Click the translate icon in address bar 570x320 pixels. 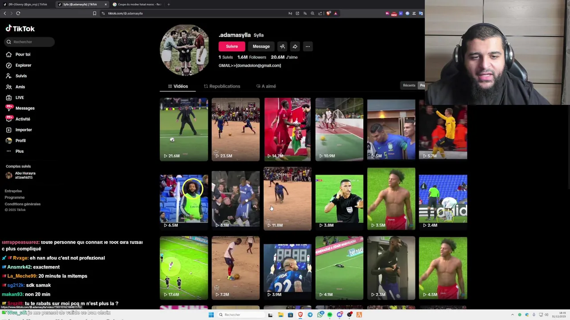305,13
